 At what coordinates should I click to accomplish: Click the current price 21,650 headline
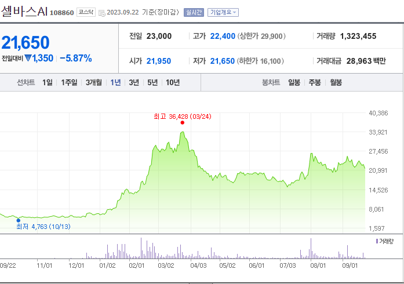26,42
